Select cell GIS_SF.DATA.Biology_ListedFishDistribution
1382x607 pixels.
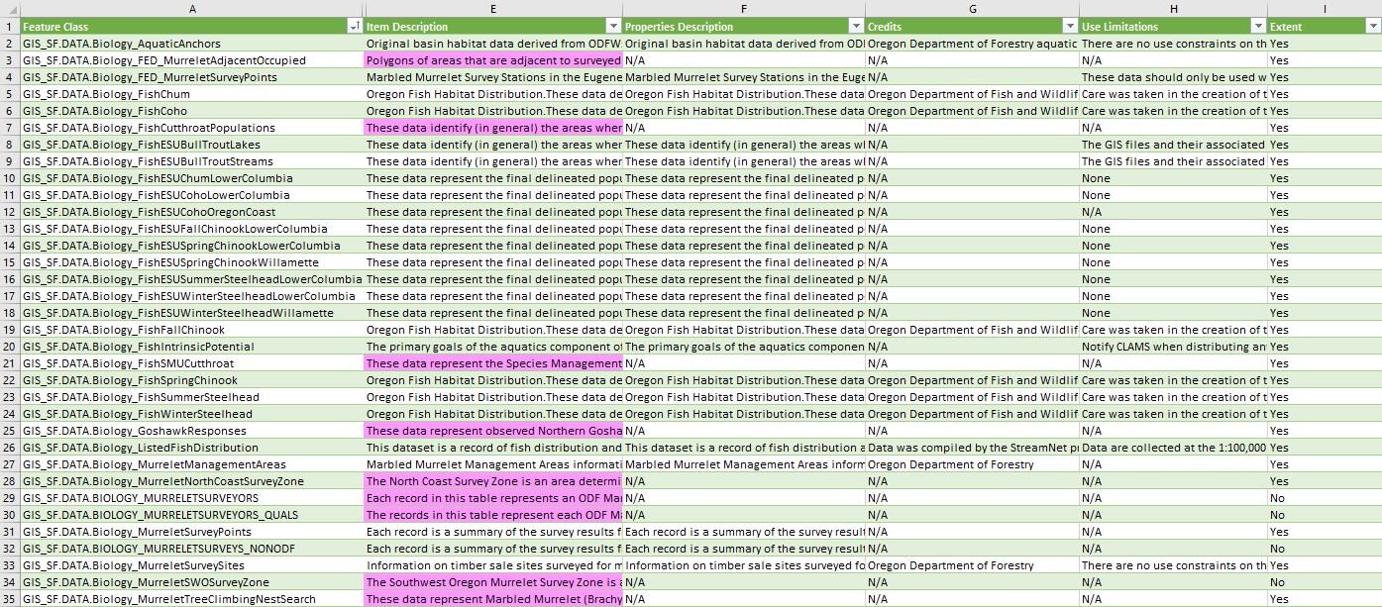point(191,448)
